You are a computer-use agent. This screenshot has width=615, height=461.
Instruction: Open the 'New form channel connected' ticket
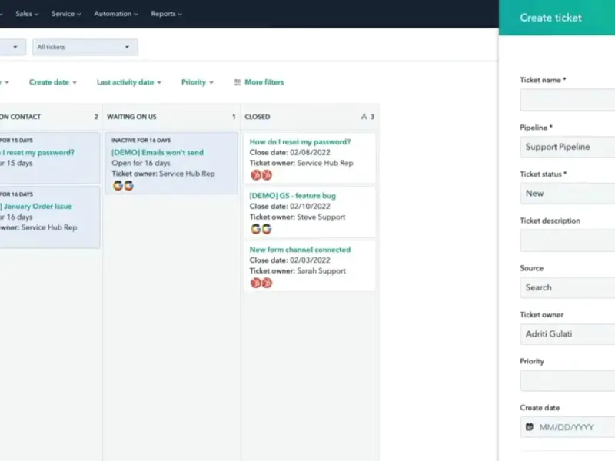click(300, 250)
